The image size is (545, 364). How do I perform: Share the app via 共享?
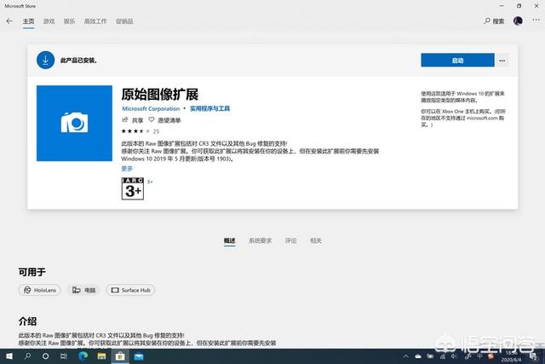click(133, 120)
